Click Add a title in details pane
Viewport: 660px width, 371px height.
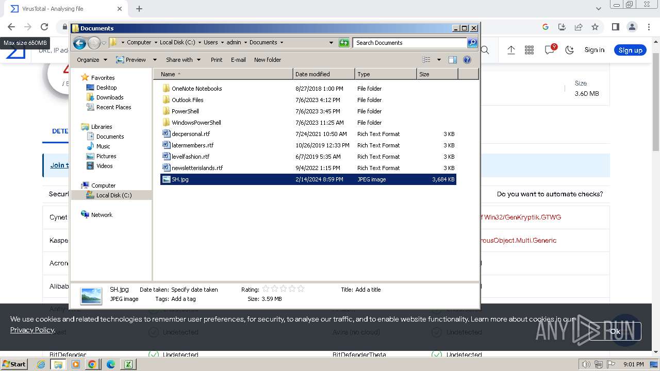[x=368, y=290]
